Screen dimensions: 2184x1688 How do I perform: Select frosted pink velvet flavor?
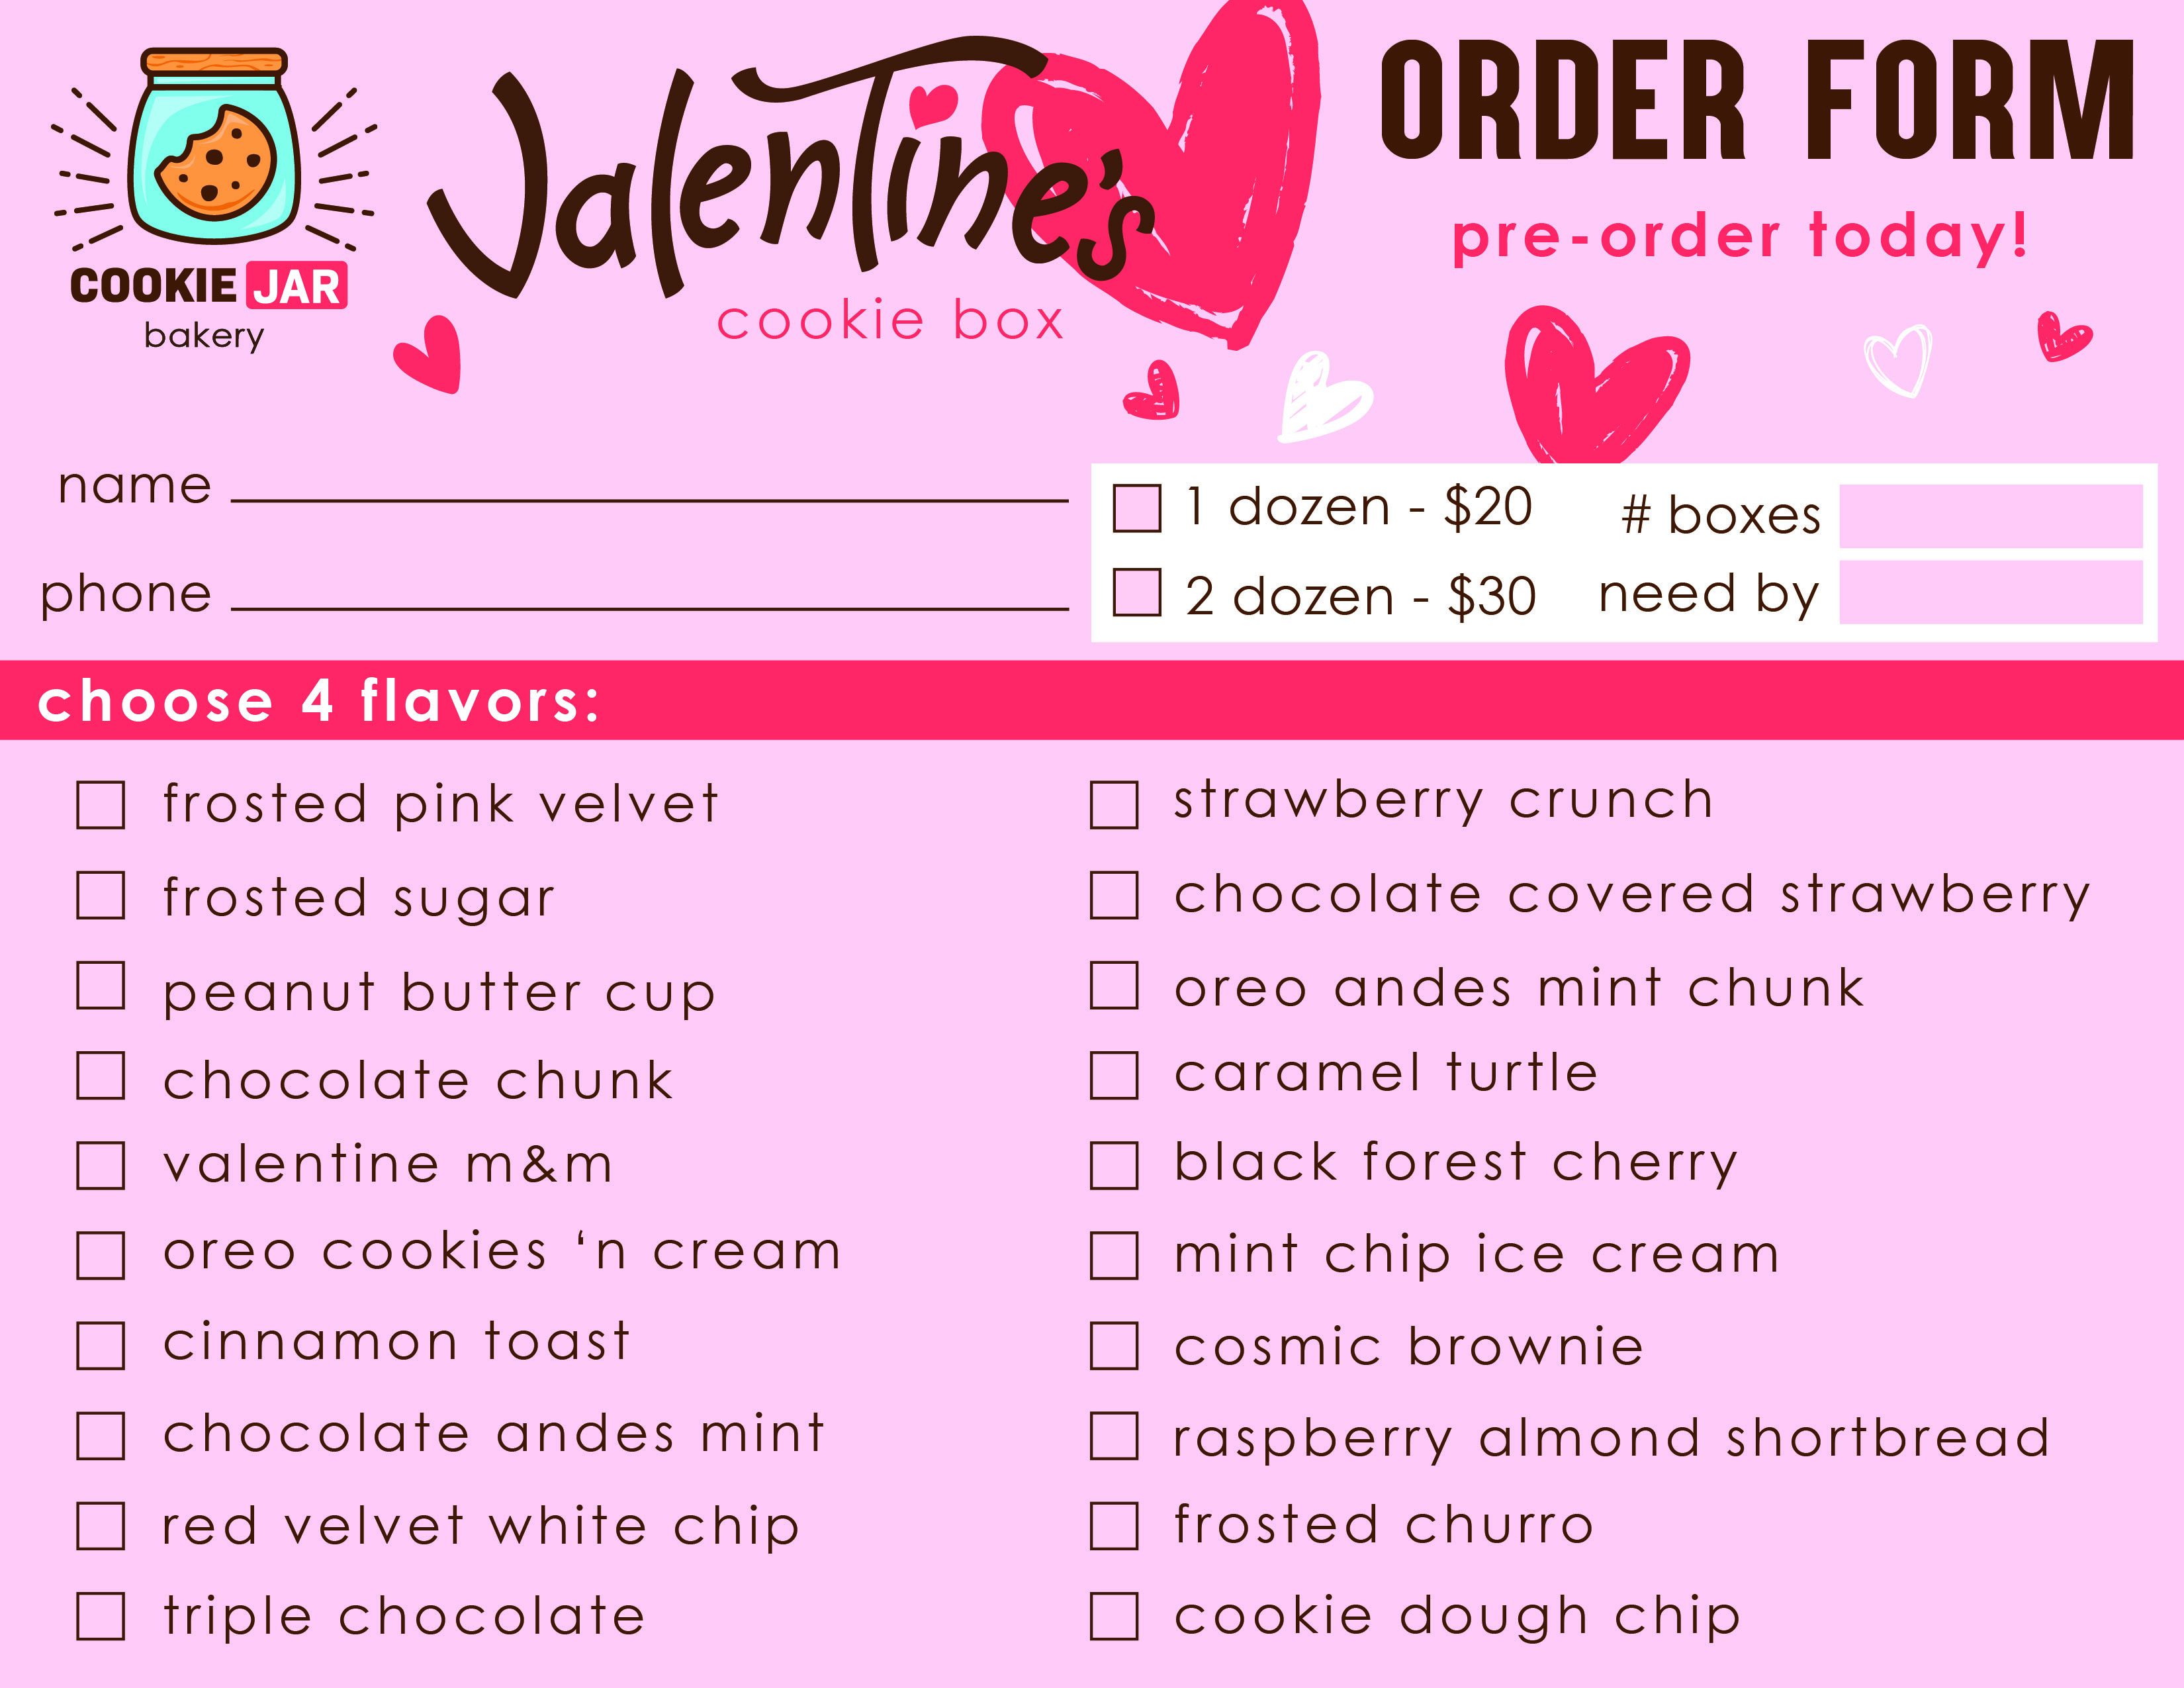(101, 805)
